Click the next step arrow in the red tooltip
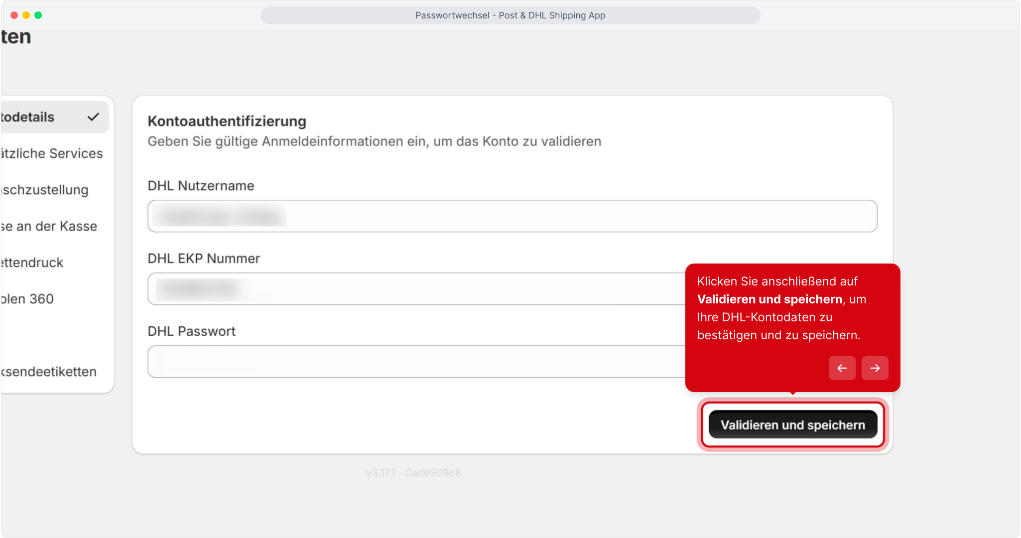The image size is (1021, 538). [875, 368]
